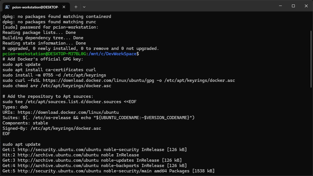Click the URIs download.docker.com/linux/ubuntu link
The height and width of the screenshot is (176, 313).
68,112
